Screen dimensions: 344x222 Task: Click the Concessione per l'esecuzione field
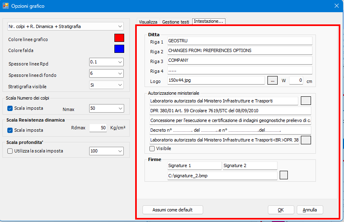[230, 120]
